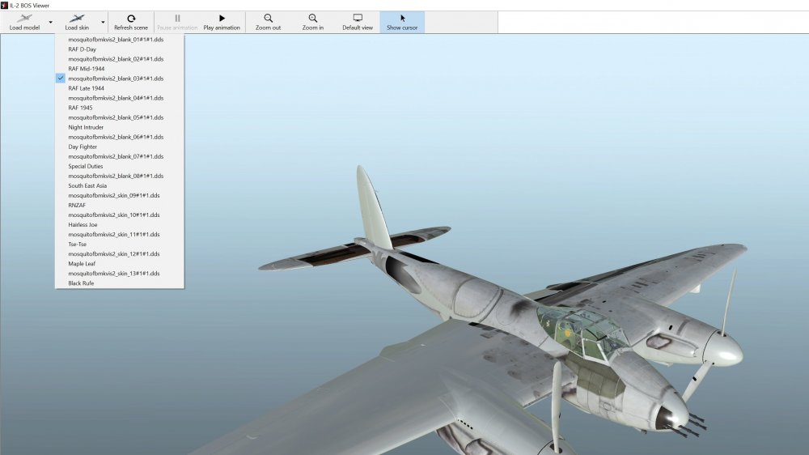Click the Load model airplane icon

(x=24, y=18)
